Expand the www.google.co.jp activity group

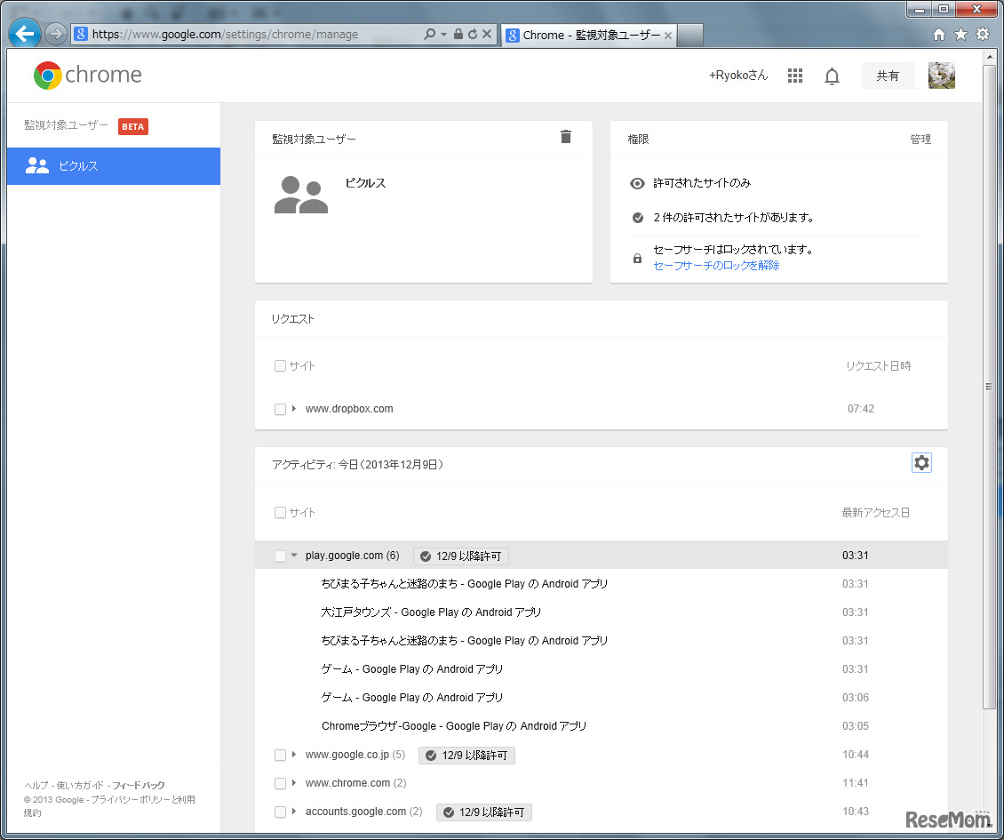(x=294, y=756)
